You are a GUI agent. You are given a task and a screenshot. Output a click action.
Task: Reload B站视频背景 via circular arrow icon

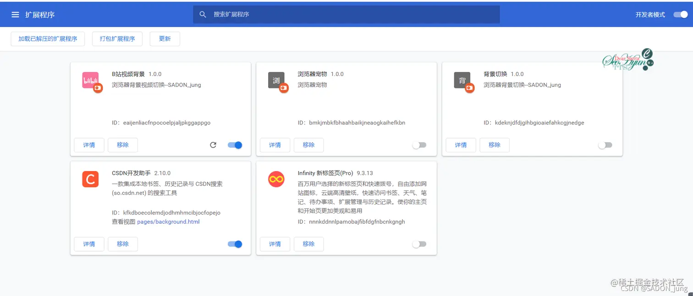(213, 145)
